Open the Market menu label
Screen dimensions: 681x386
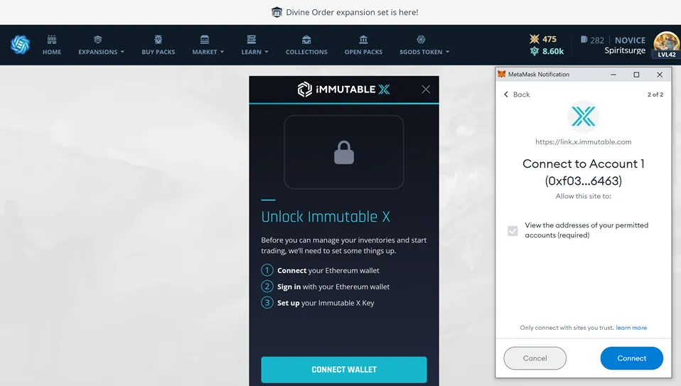click(x=205, y=52)
